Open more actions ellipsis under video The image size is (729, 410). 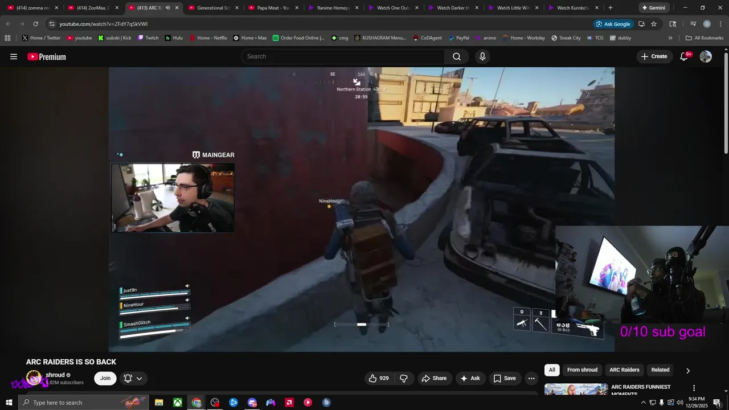click(x=531, y=378)
